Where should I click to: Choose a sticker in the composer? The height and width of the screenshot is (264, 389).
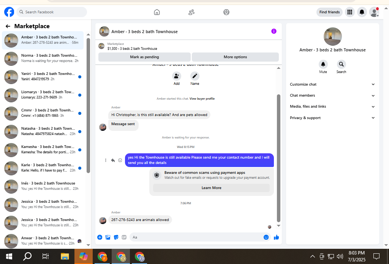116,237
